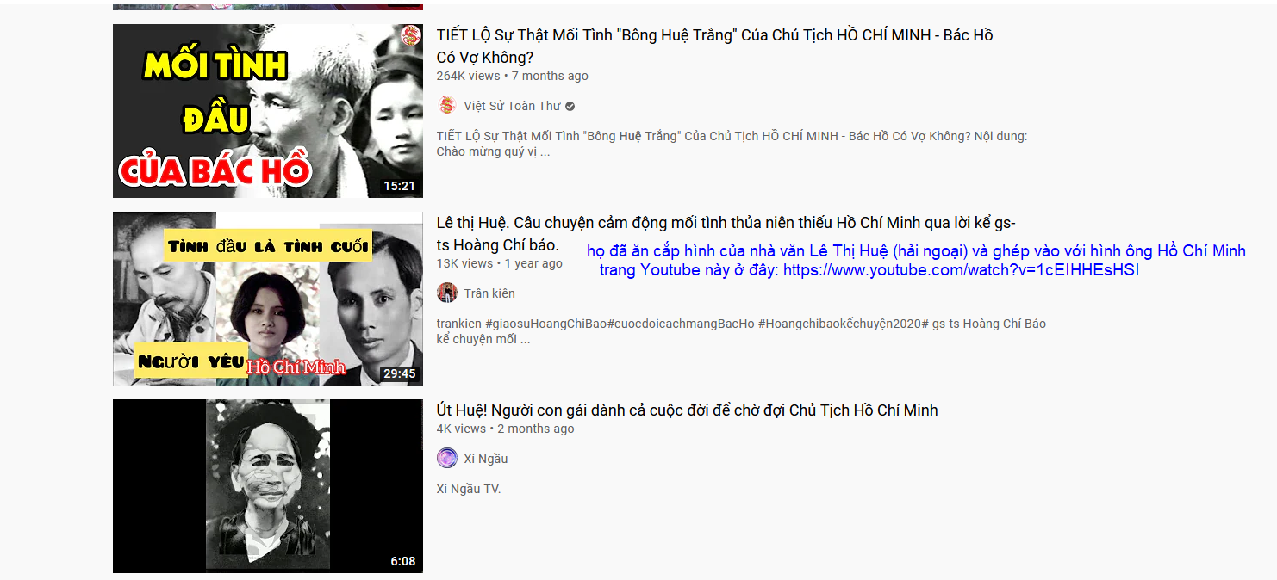Open the "Út Huệ! Người con gái" video title
Image resolution: width=1277 pixels, height=580 pixels.
tap(688, 410)
